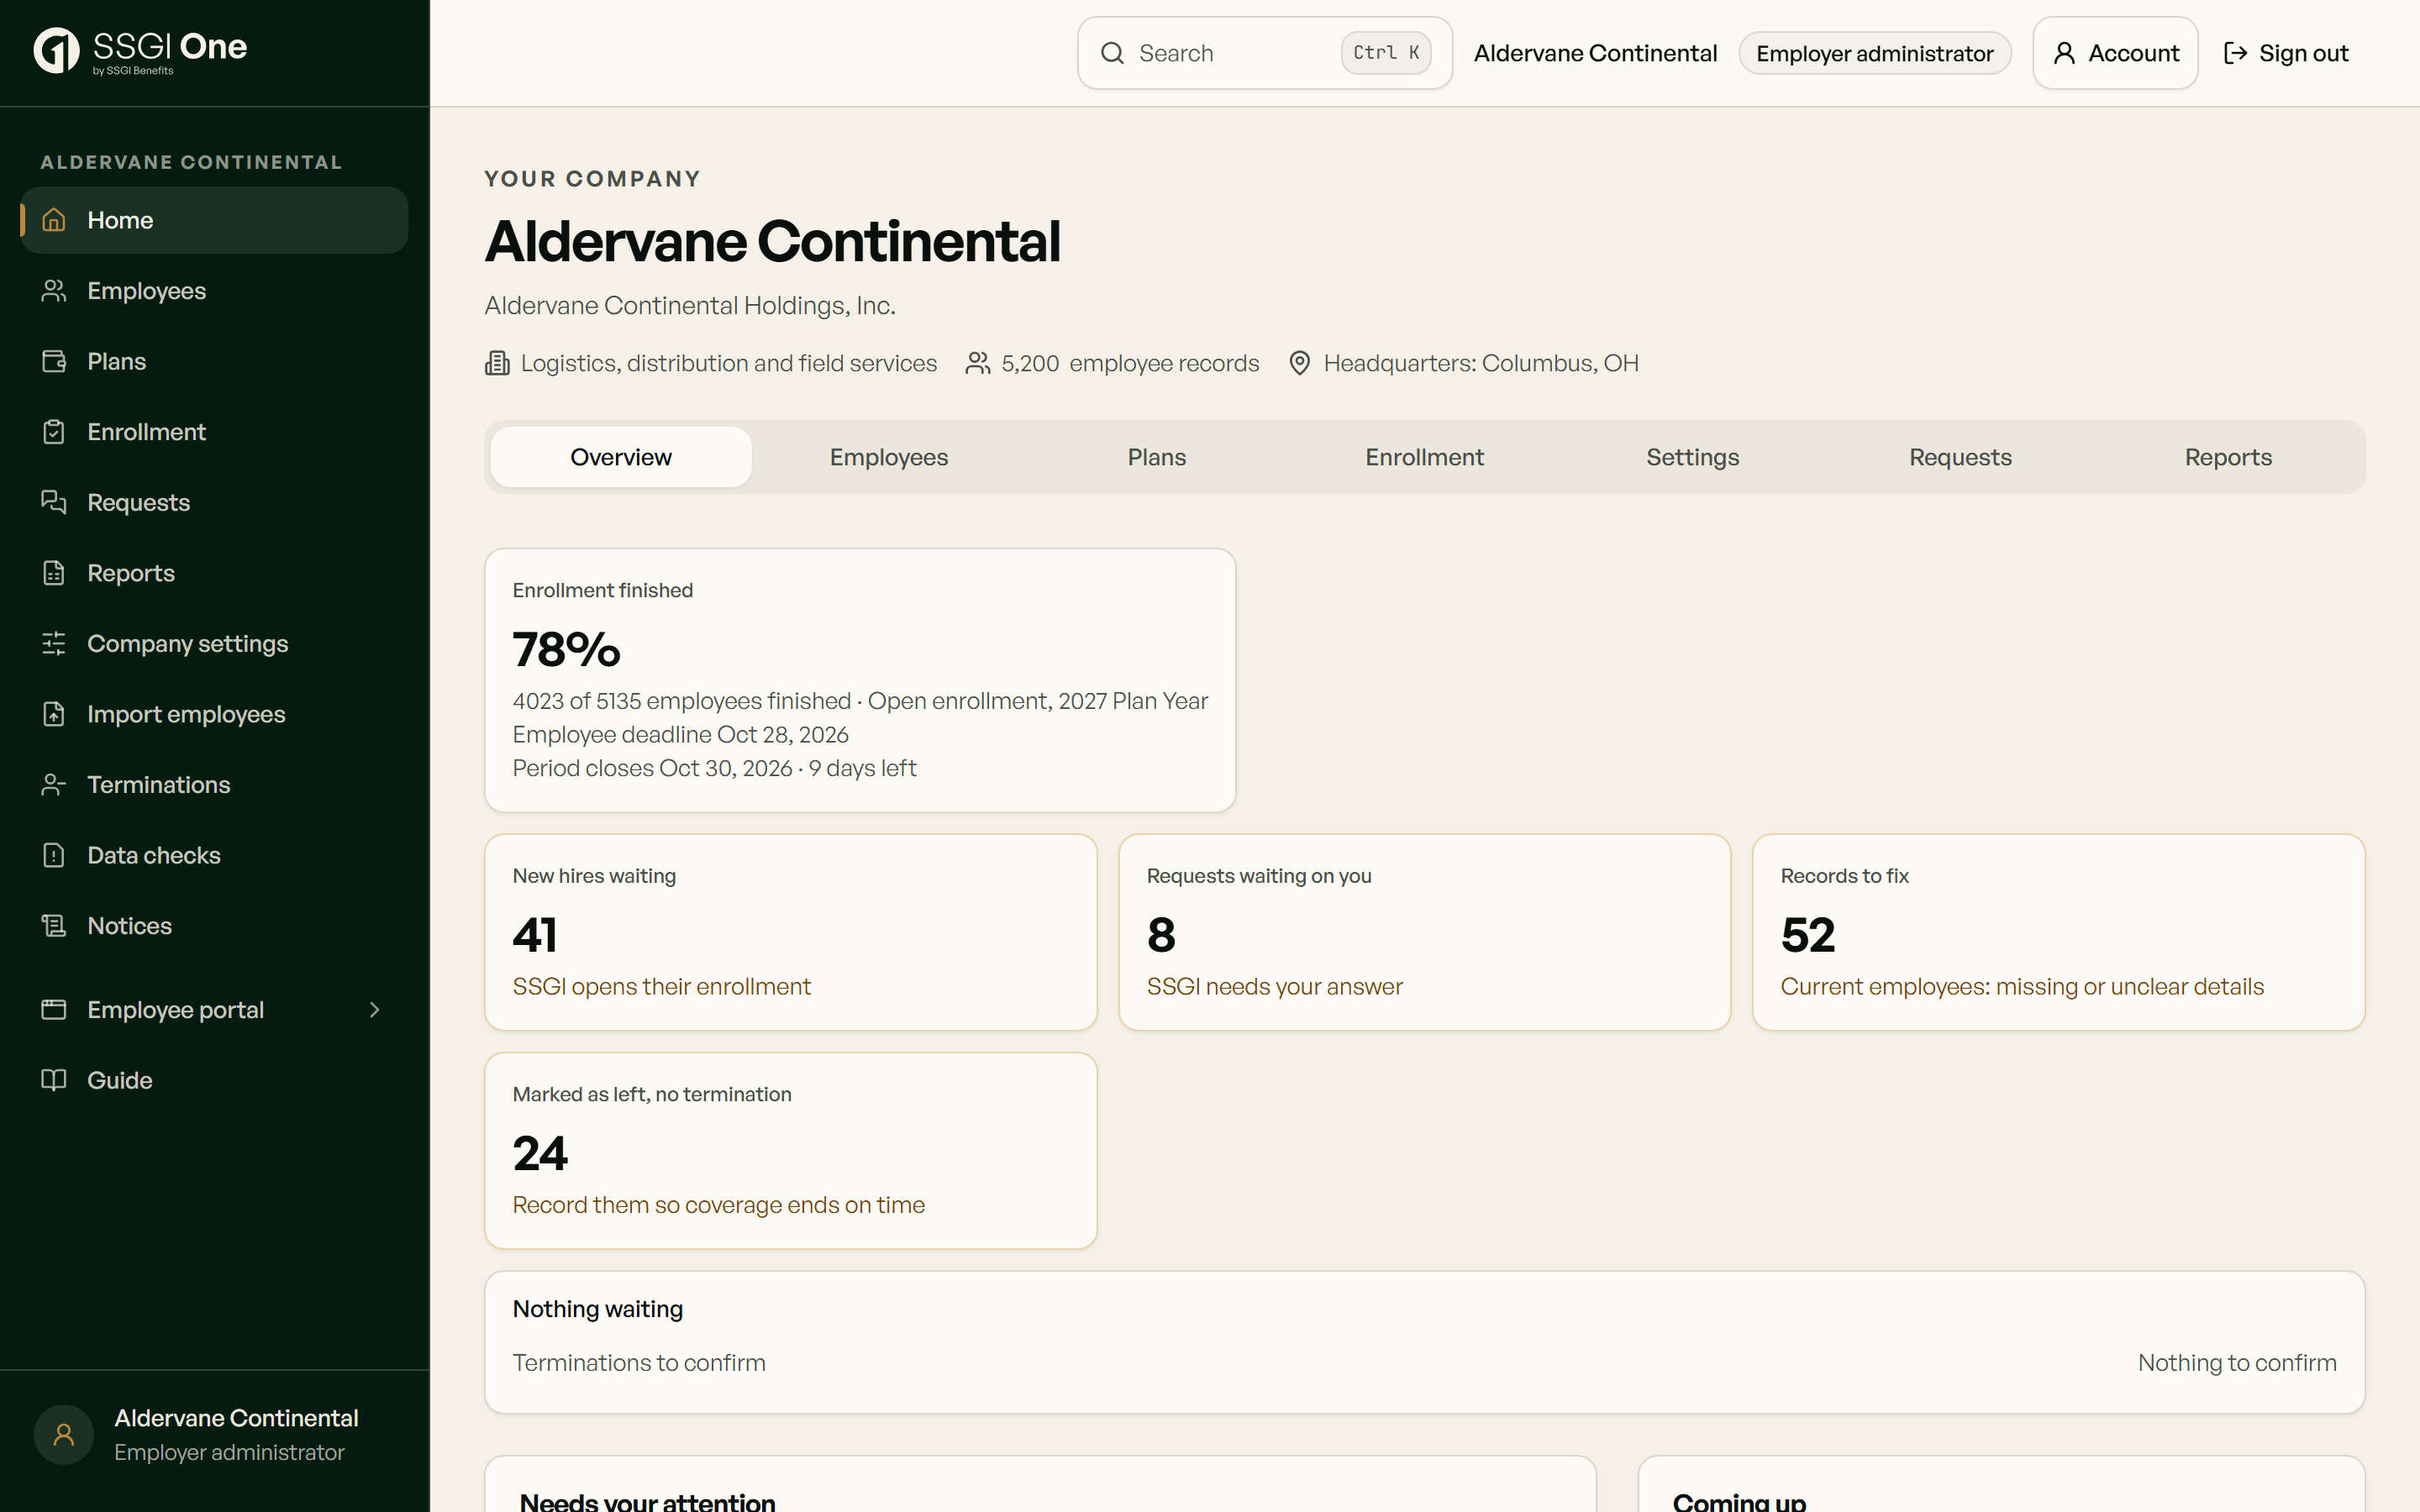Open the Enrollment tab
This screenshot has height=1512, width=2420.
1424,457
